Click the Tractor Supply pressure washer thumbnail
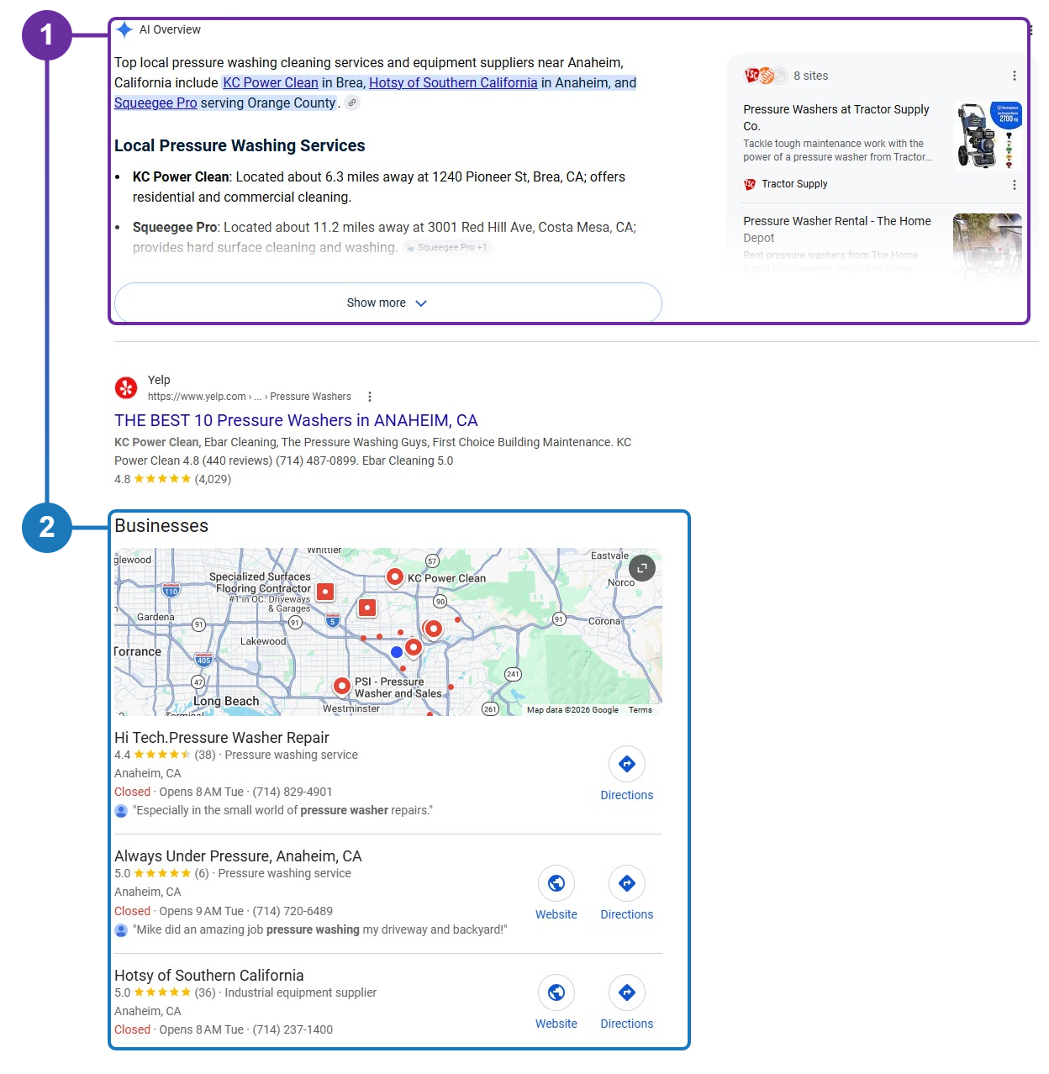The height and width of the screenshot is (1074, 1049). coord(989,135)
